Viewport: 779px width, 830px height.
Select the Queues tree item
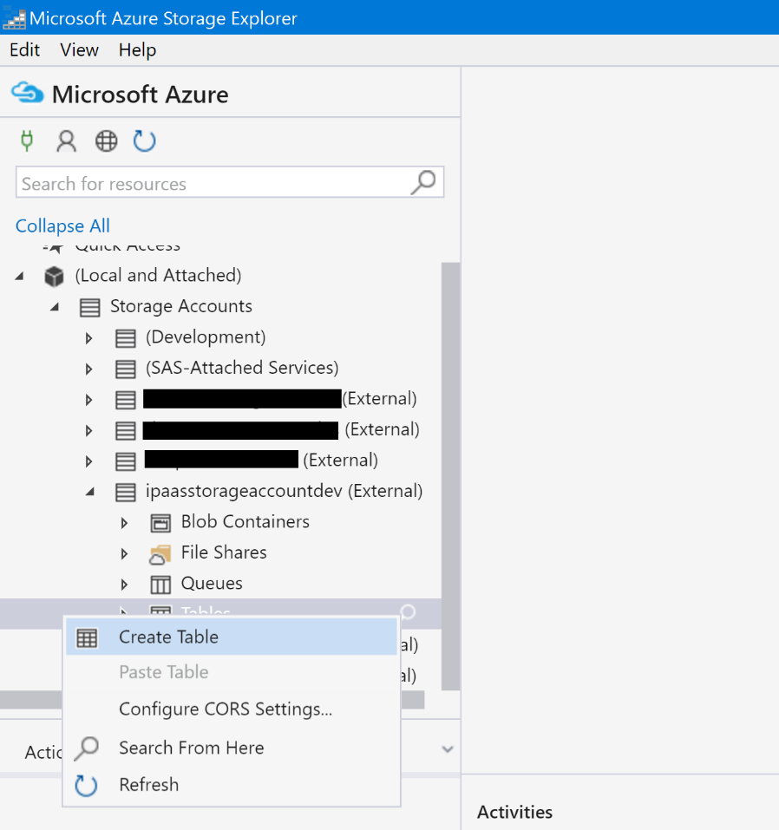212,584
